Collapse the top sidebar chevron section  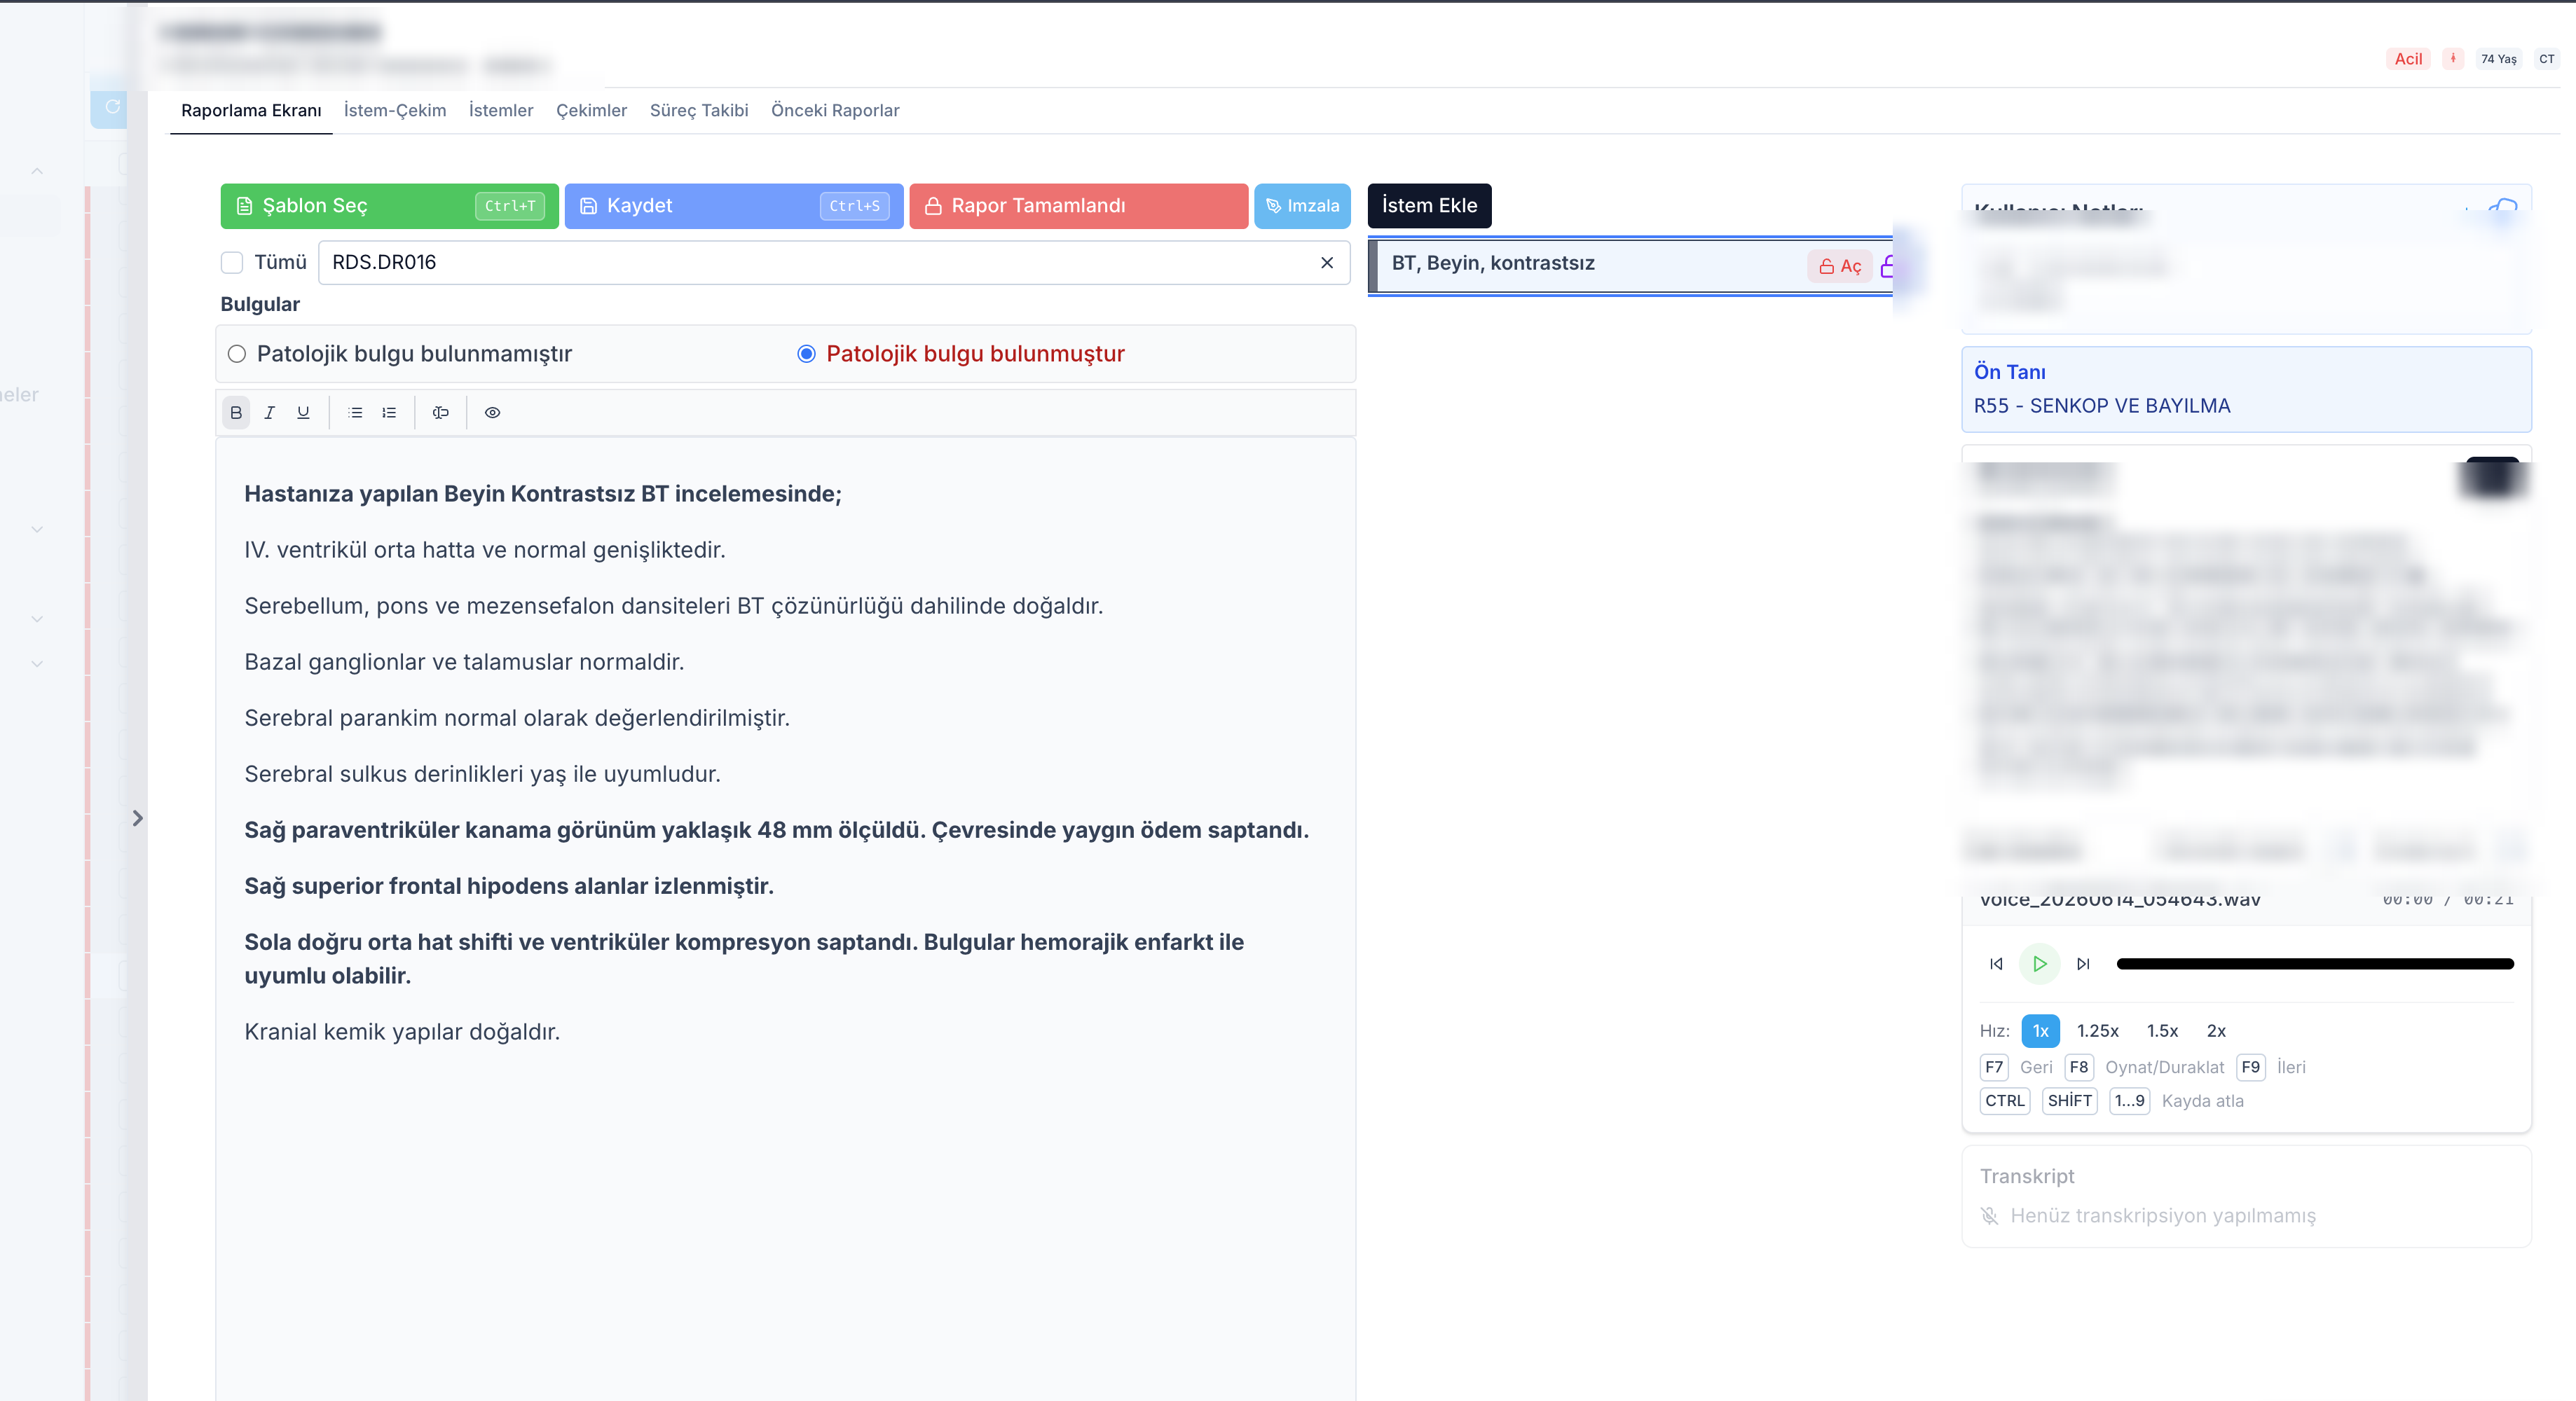pos(37,172)
